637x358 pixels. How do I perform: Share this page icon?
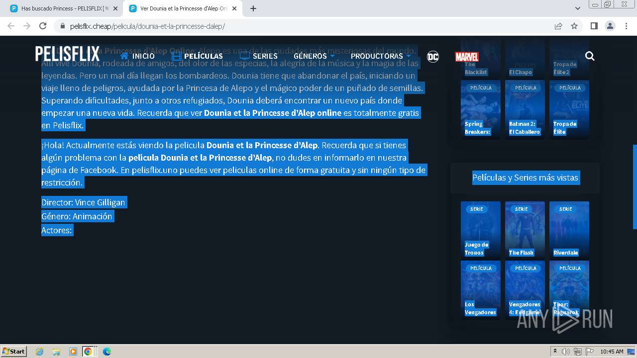(x=558, y=26)
